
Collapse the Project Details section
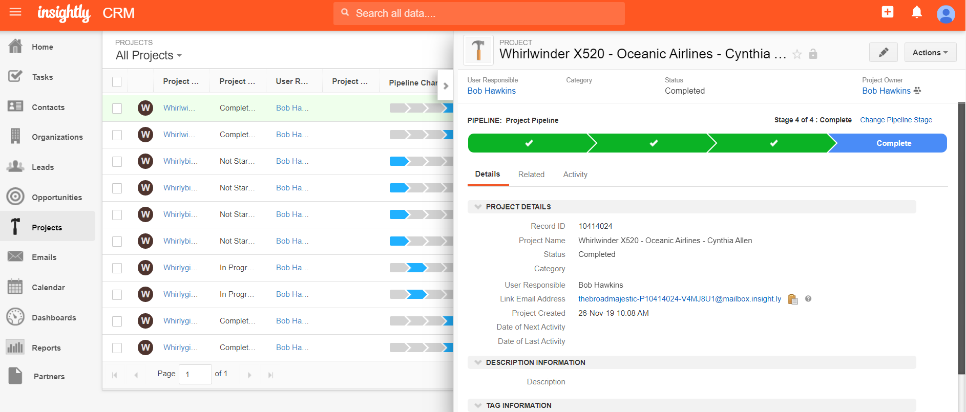click(x=478, y=207)
